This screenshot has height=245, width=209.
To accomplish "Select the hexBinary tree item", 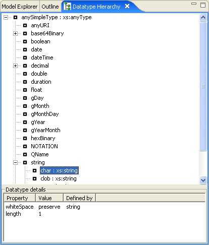I will (x=43, y=138).
